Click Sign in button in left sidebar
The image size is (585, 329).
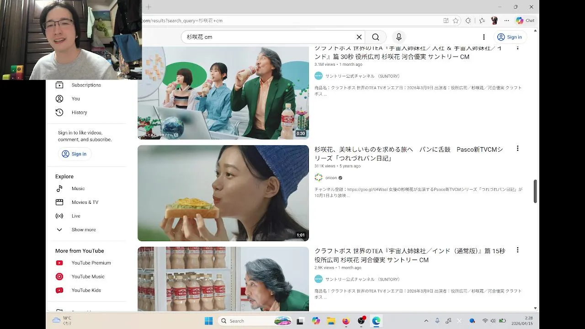click(74, 154)
